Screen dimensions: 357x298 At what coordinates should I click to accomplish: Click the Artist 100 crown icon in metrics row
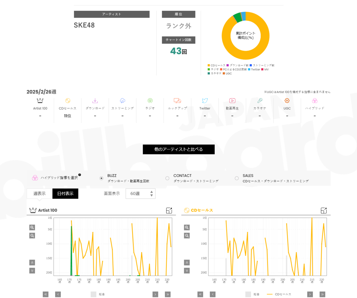coord(40,101)
